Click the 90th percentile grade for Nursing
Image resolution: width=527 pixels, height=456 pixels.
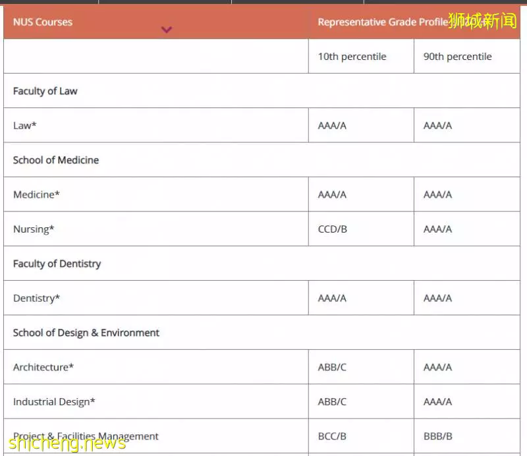[x=437, y=229]
